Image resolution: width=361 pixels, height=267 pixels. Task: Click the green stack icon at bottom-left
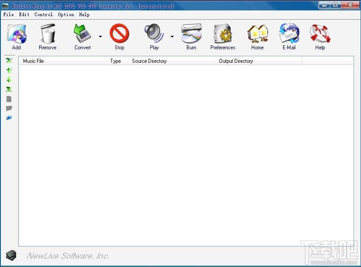(x=11, y=255)
